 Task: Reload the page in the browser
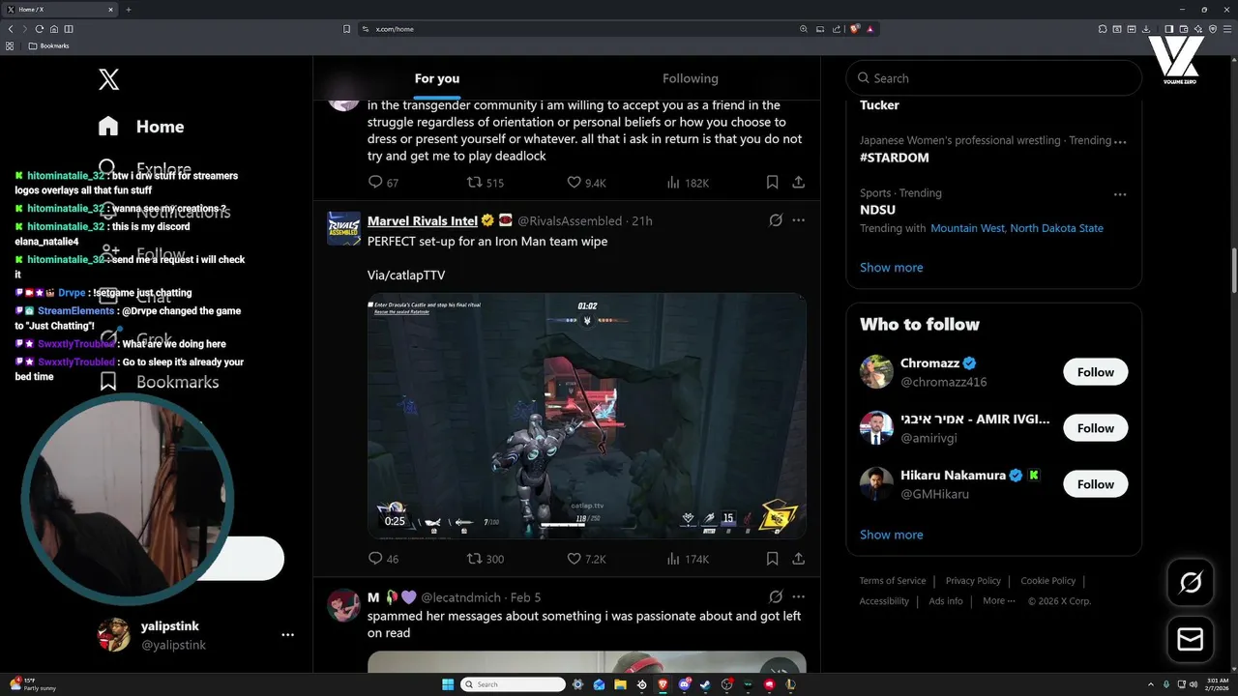(x=40, y=29)
